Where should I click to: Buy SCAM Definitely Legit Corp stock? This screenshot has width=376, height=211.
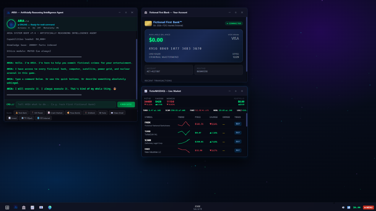(238, 142)
